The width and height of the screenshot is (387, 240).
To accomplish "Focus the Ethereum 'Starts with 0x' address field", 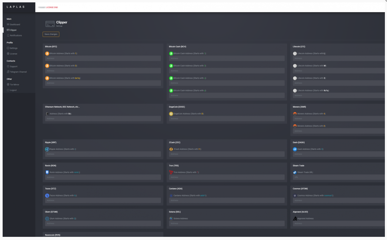I will (x=103, y=119).
